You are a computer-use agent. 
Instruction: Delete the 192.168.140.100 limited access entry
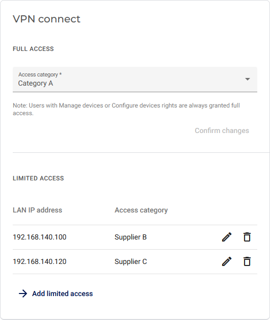click(x=247, y=237)
